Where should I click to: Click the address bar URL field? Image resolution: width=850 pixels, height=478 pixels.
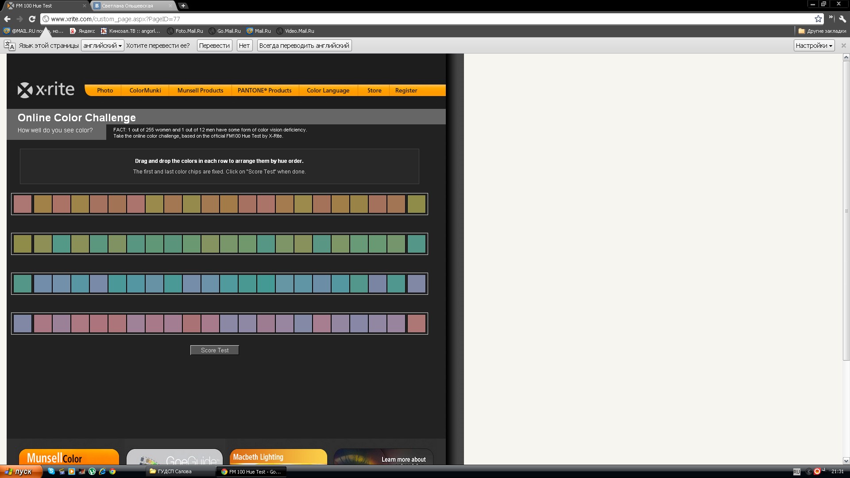coord(398,19)
